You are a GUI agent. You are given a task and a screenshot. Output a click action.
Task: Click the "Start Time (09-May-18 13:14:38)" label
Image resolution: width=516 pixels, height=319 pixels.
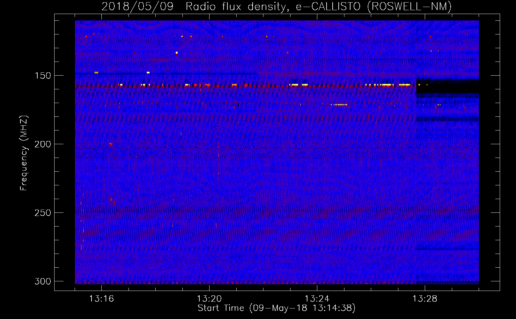276,308
